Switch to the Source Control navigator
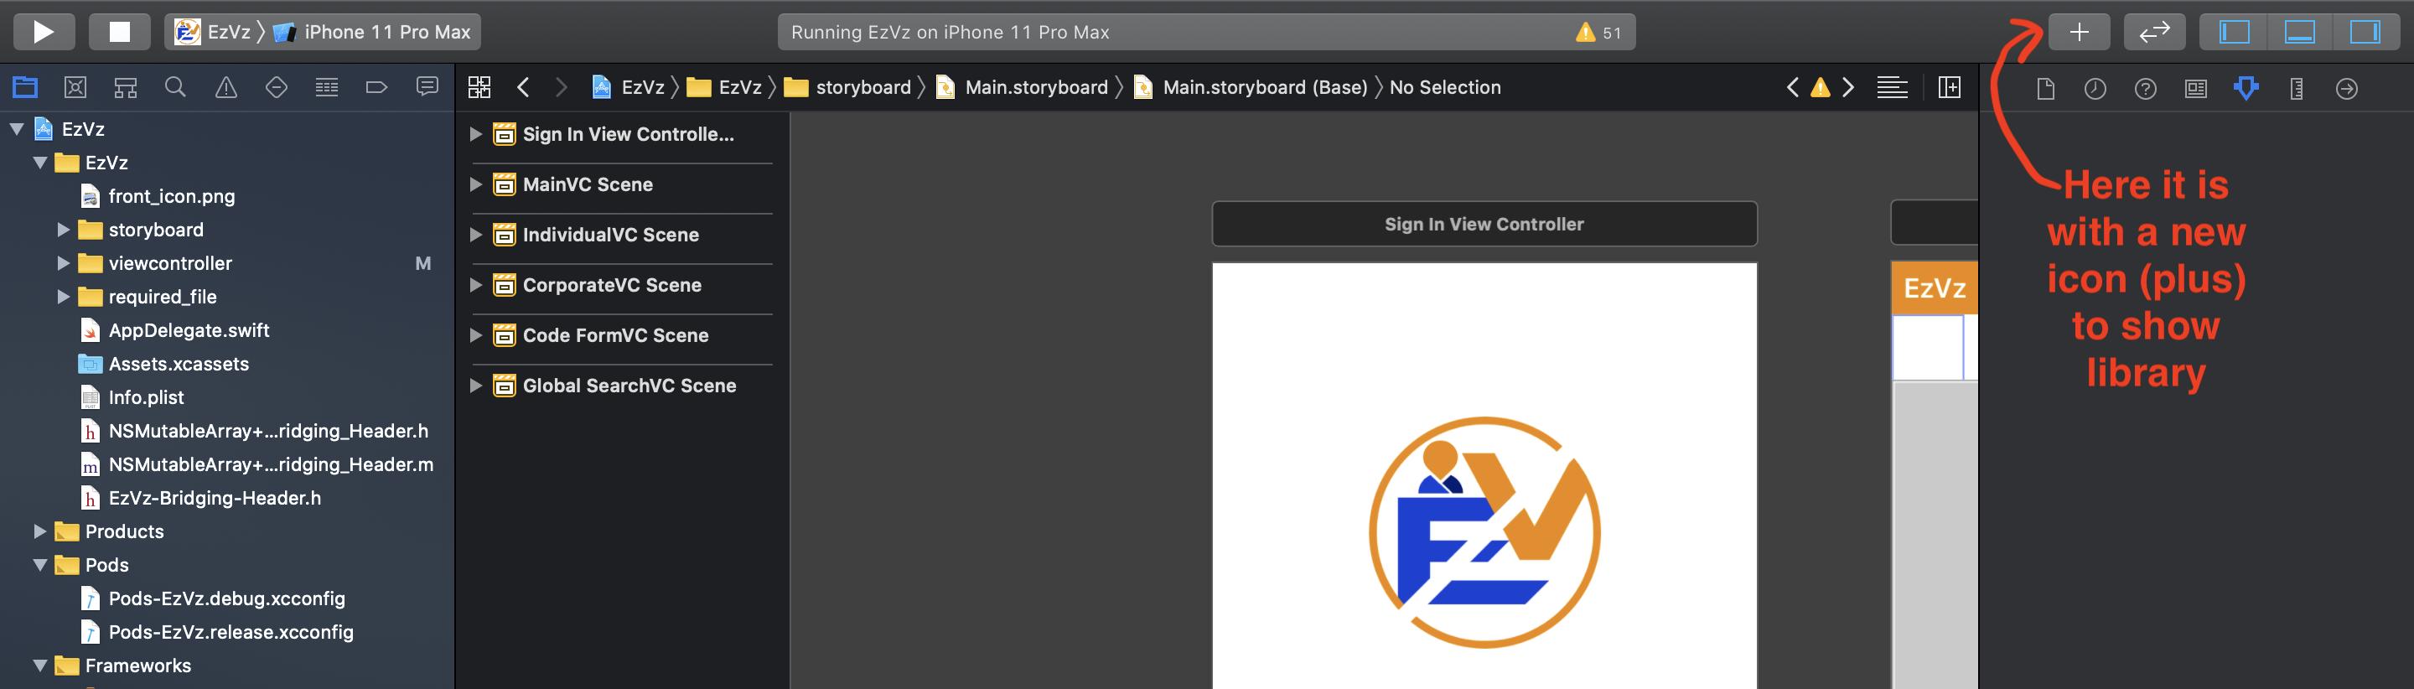This screenshot has width=2414, height=689. pyautogui.click(x=75, y=87)
